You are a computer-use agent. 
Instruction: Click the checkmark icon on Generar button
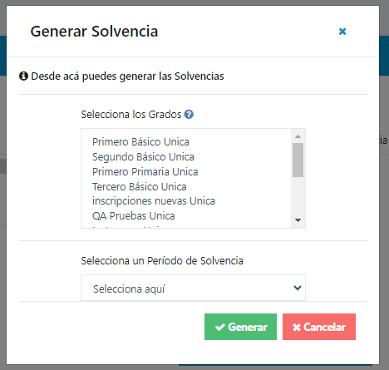[220, 328]
